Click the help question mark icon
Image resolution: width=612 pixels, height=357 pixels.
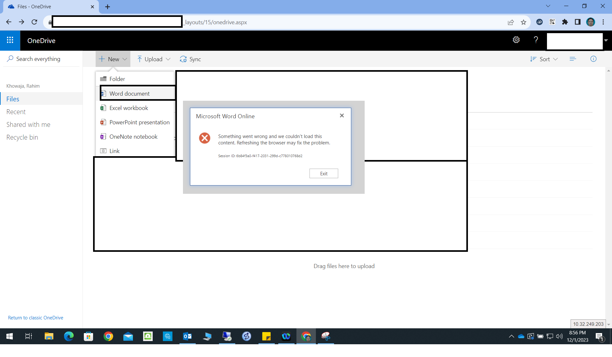click(536, 40)
